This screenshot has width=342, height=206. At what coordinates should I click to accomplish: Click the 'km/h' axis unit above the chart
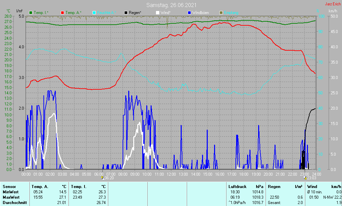[333, 11]
